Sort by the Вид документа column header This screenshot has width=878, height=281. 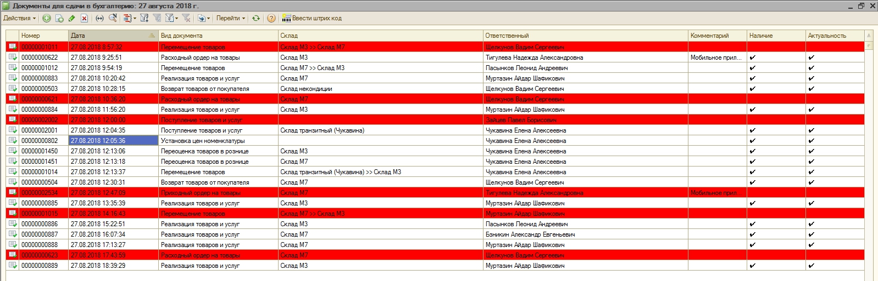tap(218, 36)
